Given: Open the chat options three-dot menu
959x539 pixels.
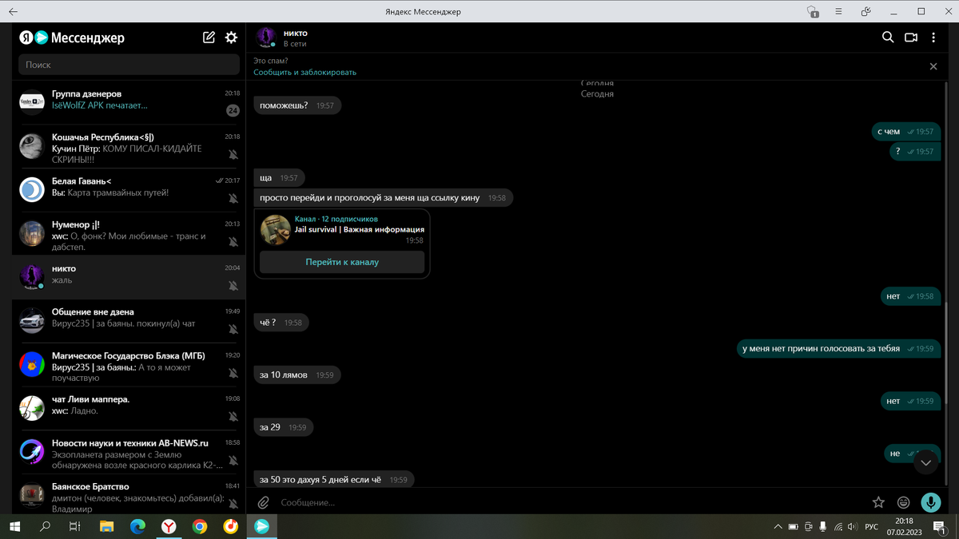Looking at the screenshot, I should (x=933, y=38).
